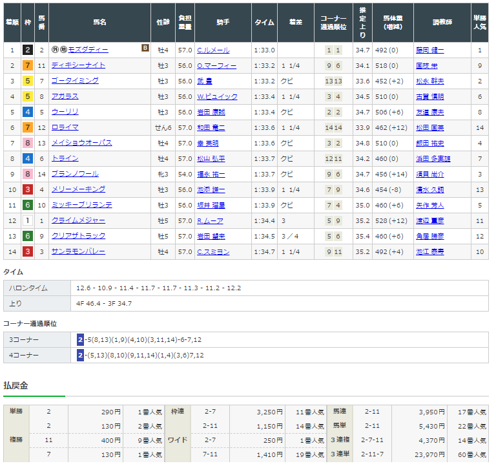The width and height of the screenshot is (496, 468).
Task: Click the highlighted 2 marker in 4コーナー row
Action: tap(80, 356)
